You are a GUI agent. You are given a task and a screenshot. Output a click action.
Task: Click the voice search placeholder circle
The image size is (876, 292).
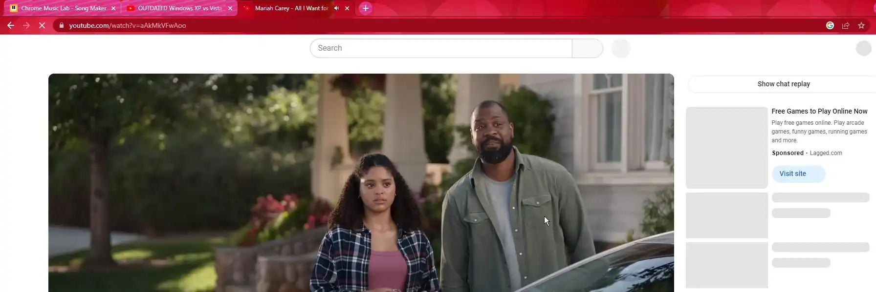click(621, 48)
